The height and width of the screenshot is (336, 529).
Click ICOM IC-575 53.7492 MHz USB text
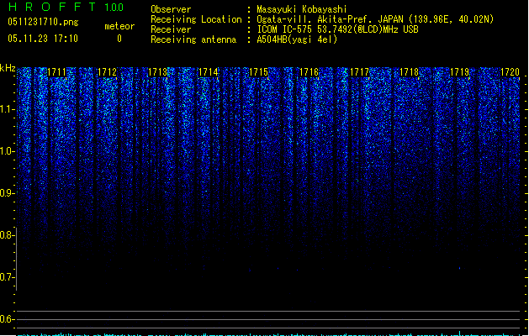[x=337, y=29]
